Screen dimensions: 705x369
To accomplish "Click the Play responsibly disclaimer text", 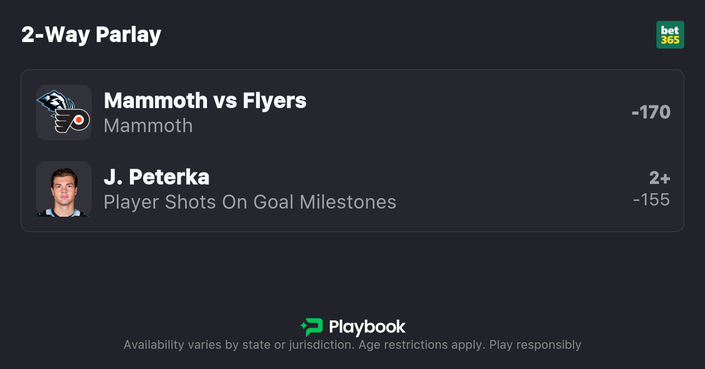I will tap(535, 345).
